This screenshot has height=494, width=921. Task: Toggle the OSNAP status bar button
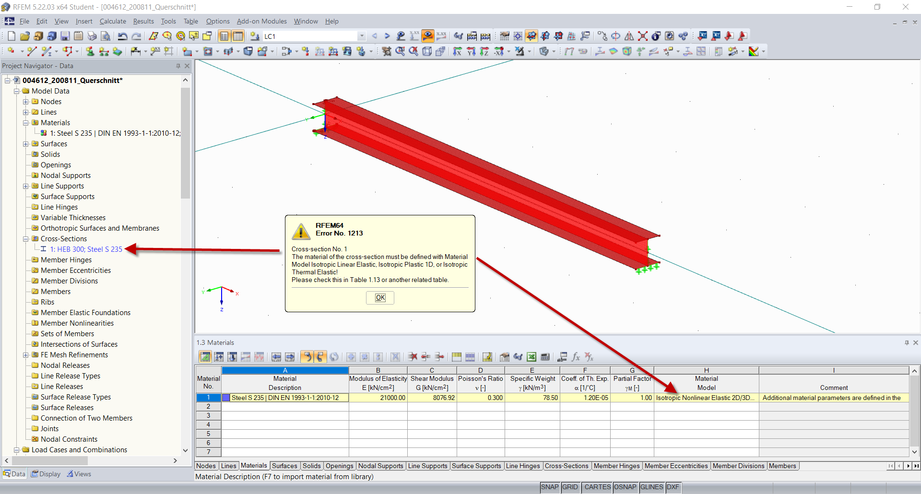click(x=625, y=487)
